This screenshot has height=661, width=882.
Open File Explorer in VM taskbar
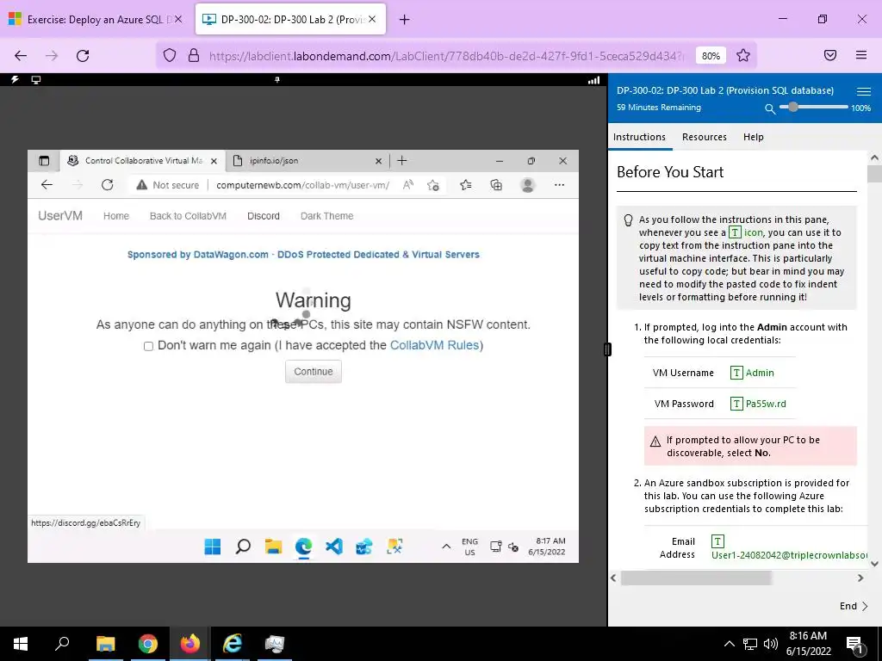coord(273,546)
